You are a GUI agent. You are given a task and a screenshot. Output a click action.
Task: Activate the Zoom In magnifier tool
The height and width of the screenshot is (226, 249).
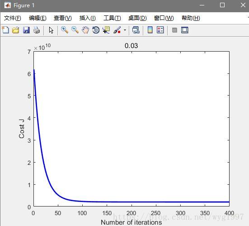click(65, 30)
